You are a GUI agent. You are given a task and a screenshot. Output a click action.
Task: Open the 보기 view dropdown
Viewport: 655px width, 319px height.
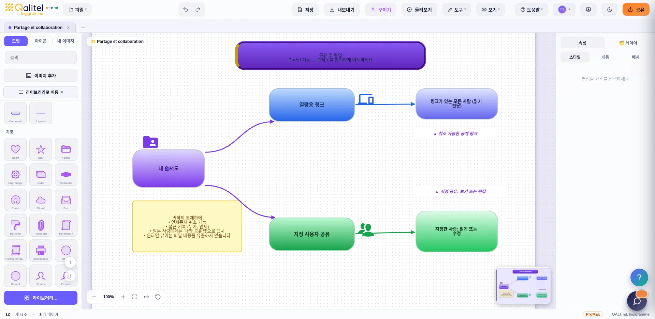[x=491, y=10]
